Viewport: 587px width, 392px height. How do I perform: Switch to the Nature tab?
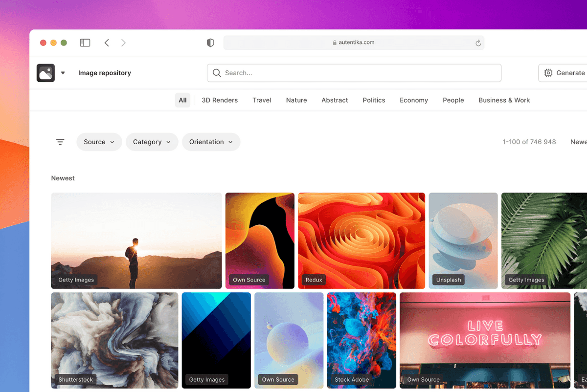[x=296, y=100]
